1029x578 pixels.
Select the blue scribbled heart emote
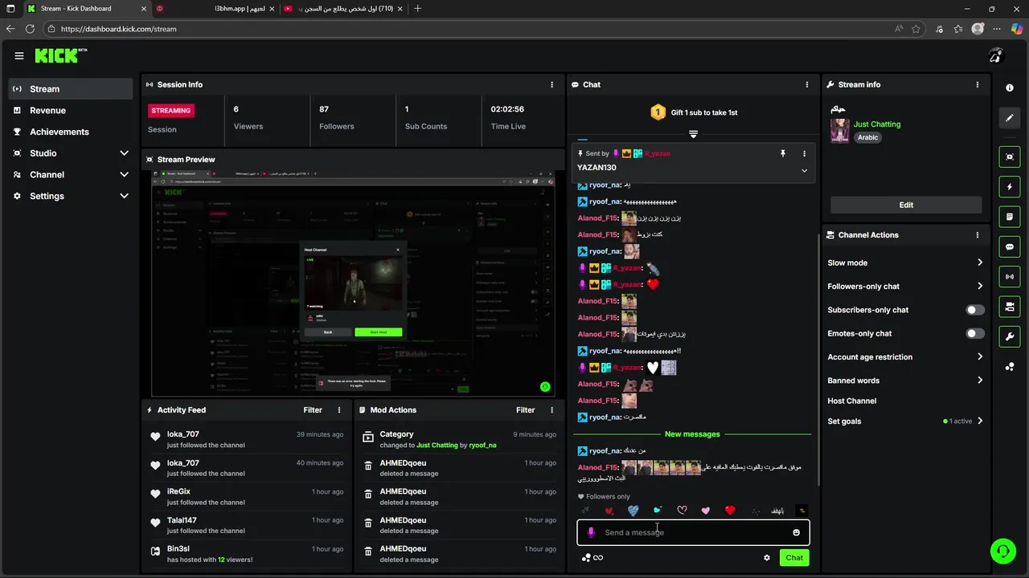(x=633, y=511)
